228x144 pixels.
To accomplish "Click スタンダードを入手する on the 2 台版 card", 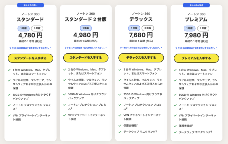I will pyautogui.click(x=85, y=58).
